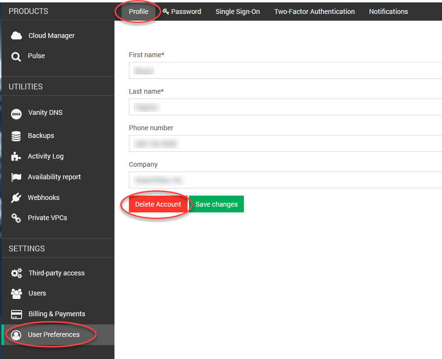The height and width of the screenshot is (359, 442).
Task: Click the UTILITIES section heading
Action: tap(25, 87)
